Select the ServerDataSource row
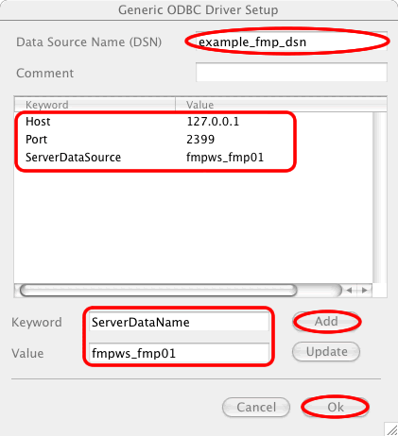Viewport: 398px width, 436px height. tap(194, 158)
